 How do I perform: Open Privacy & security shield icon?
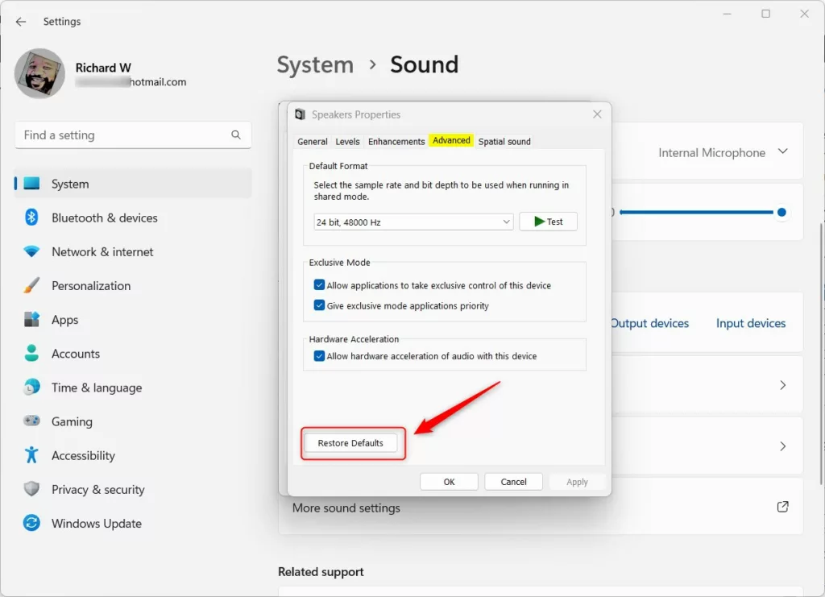coord(31,489)
